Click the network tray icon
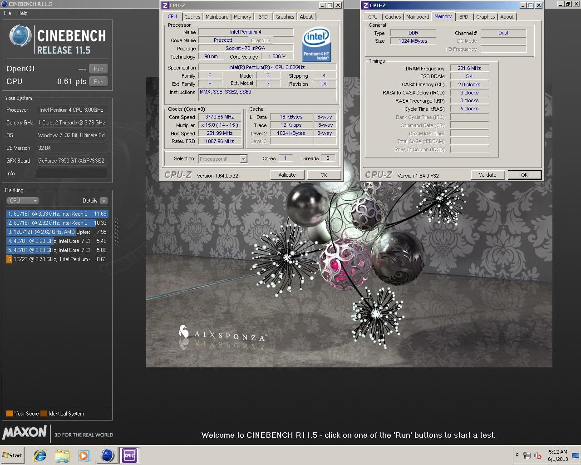This screenshot has height=465, width=581. (527, 455)
